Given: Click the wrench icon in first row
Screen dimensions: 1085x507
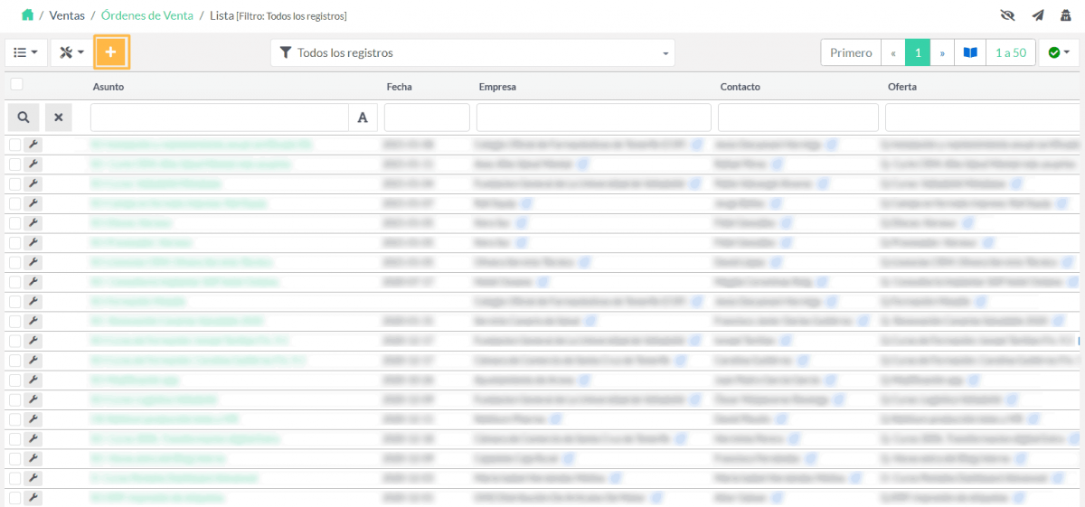Looking at the screenshot, I should (33, 144).
